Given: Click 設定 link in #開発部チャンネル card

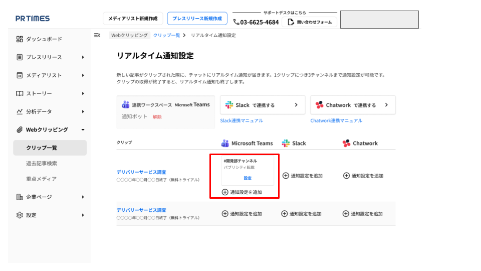Looking at the screenshot, I should point(248,178).
